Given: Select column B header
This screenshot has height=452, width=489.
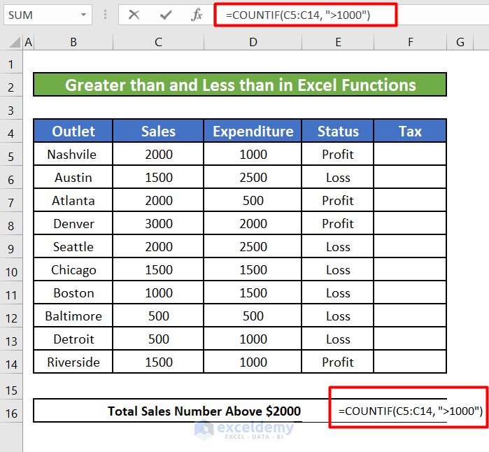Looking at the screenshot, I should coord(73,42).
